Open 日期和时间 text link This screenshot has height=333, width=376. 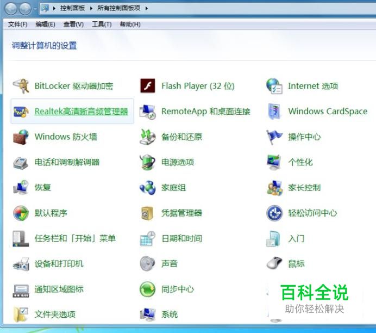[182, 238]
